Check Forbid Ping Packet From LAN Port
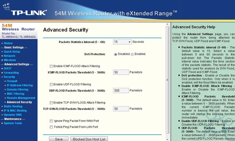Image resolution: width=235 pixels, height=141 pixels. coord(51,127)
